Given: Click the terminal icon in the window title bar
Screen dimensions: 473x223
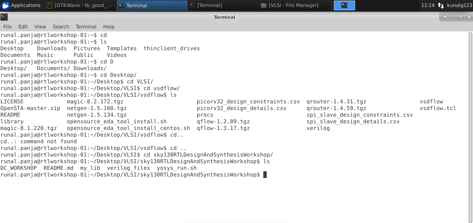Looking at the screenshot, I should point(4,17).
